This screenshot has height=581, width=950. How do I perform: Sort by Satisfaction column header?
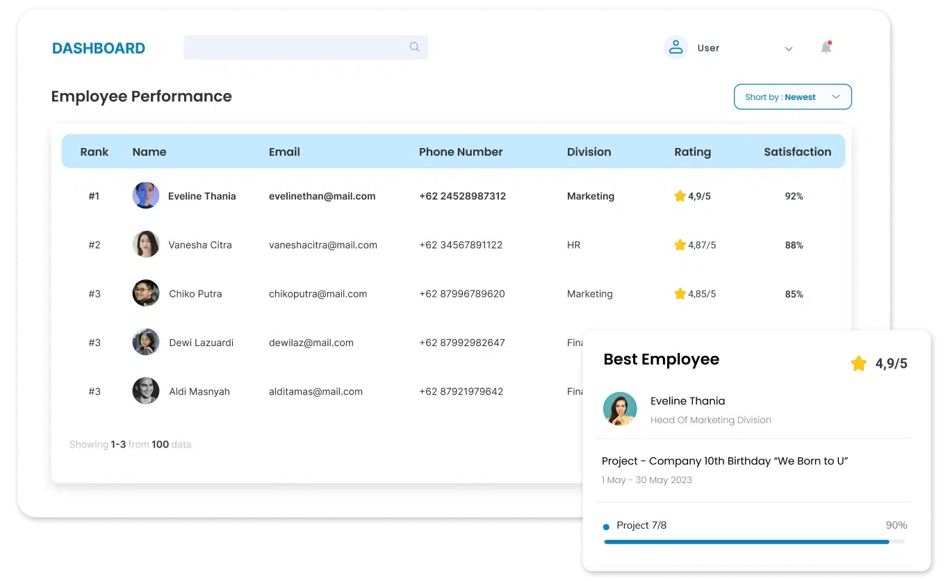click(797, 152)
